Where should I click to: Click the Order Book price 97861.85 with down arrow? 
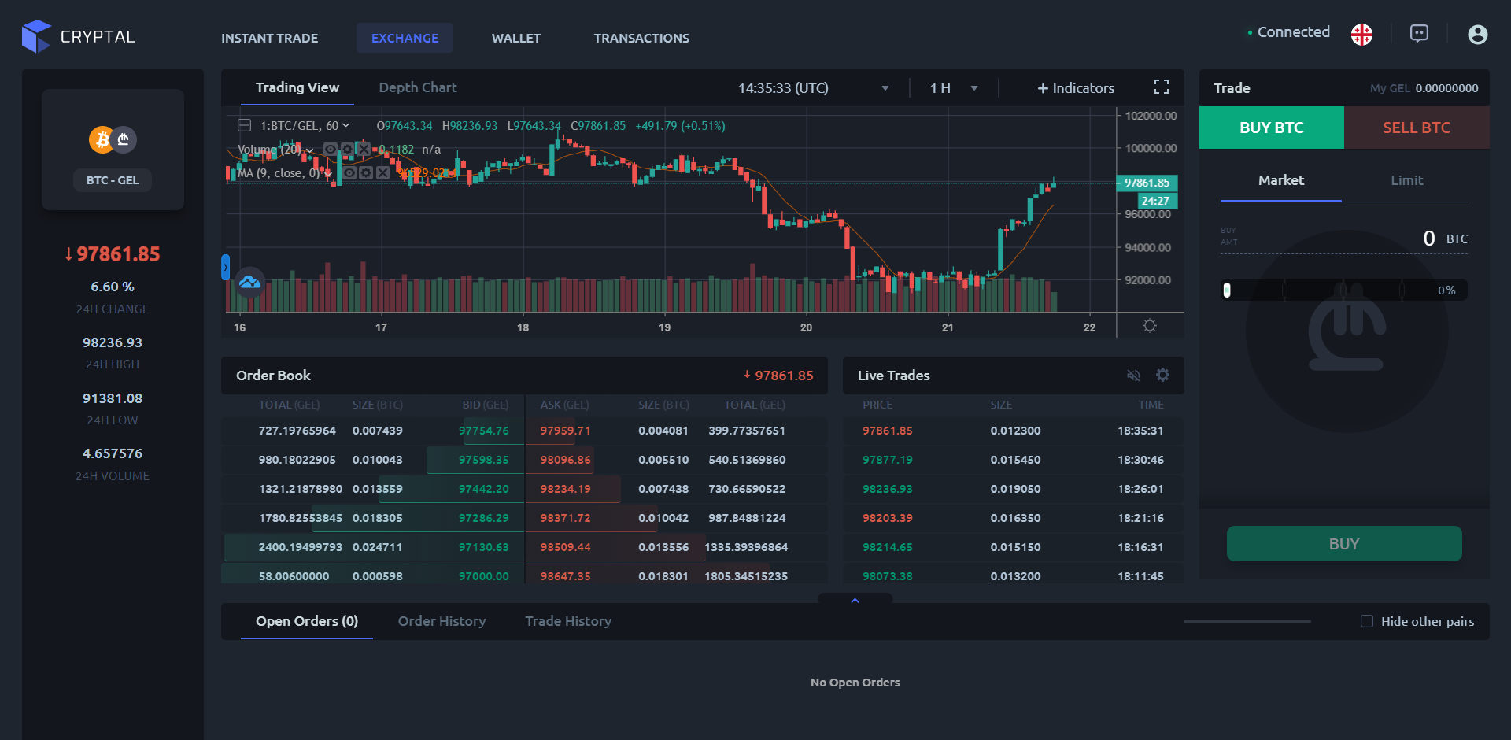778,376
